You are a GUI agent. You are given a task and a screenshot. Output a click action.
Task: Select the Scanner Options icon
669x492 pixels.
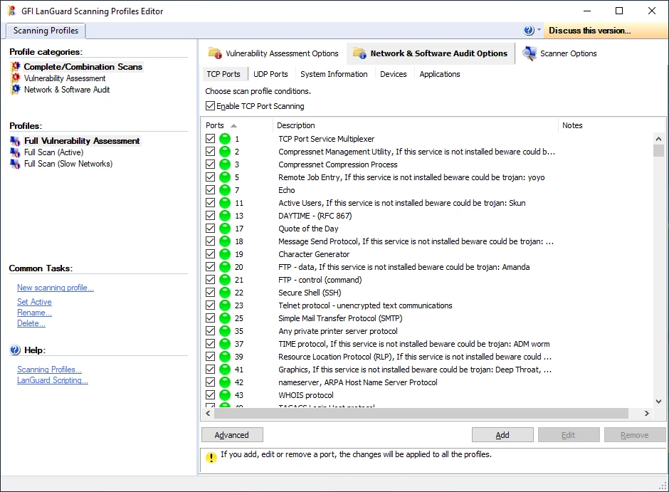[x=528, y=52]
